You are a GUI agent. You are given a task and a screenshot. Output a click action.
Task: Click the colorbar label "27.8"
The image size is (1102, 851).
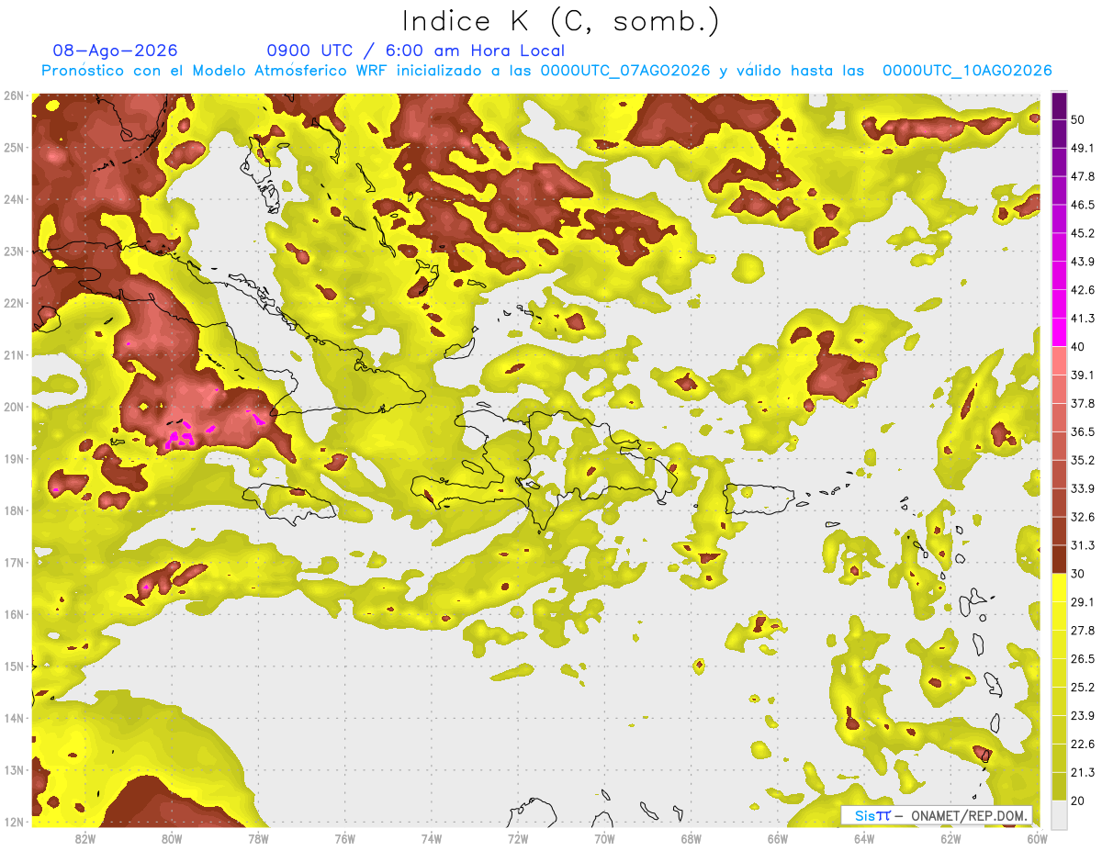tap(1082, 631)
